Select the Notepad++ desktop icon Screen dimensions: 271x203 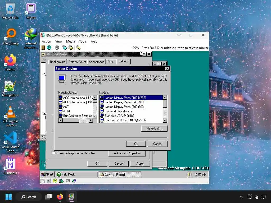[10, 89]
